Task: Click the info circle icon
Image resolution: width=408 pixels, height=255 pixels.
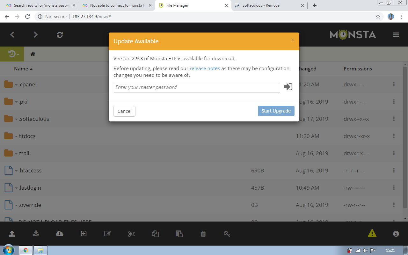Action: (x=396, y=234)
